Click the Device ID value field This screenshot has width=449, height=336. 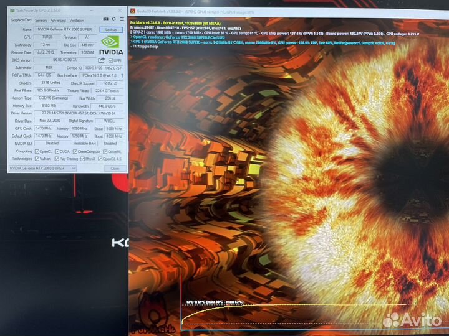(x=104, y=68)
